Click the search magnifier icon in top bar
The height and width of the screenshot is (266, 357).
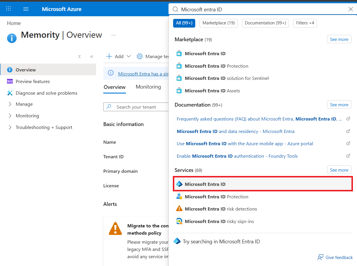click(x=175, y=9)
